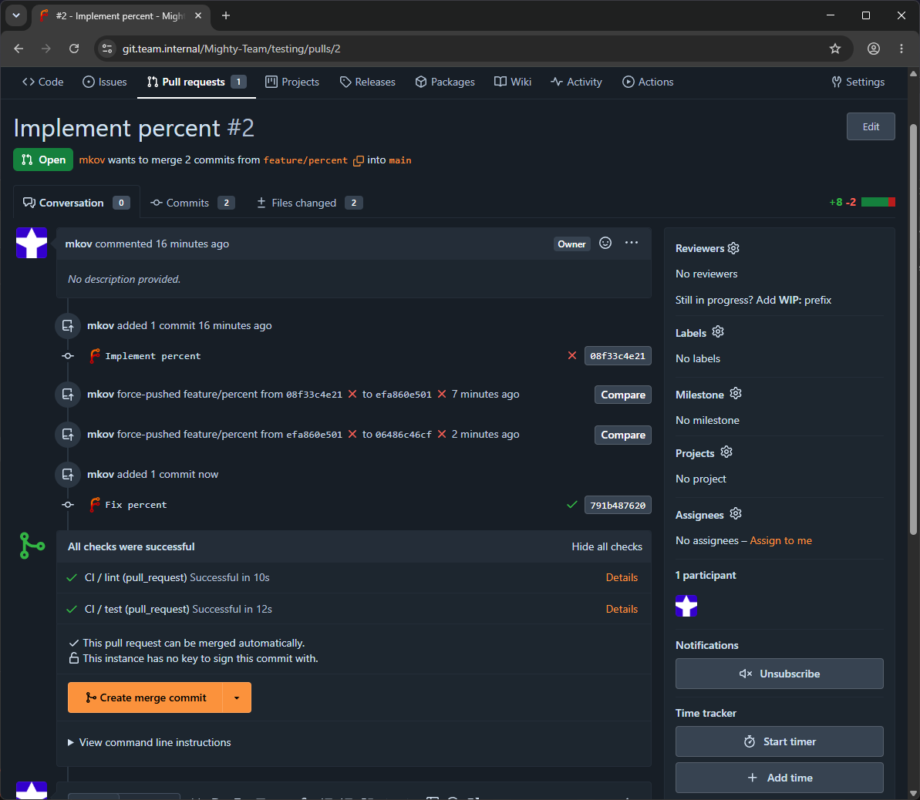Click the Add time button
Screen dimensions: 920x800
click(779, 778)
